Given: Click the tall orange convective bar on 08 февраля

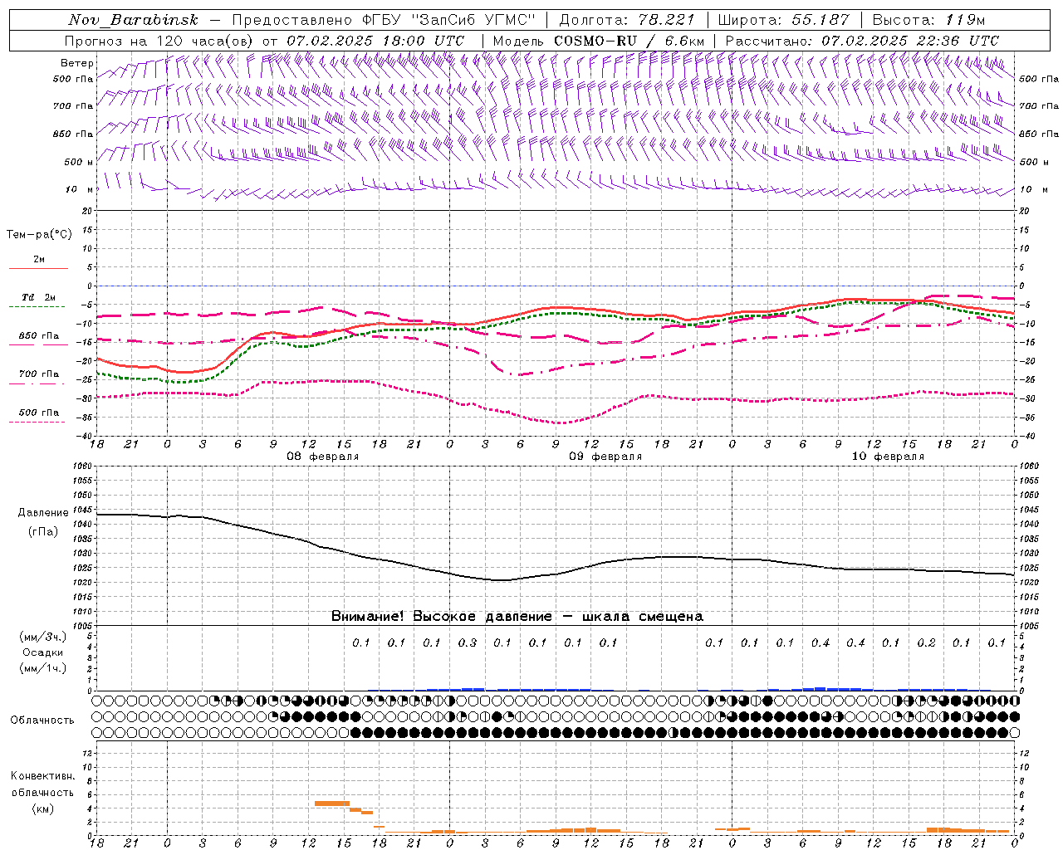Looking at the screenshot, I should [332, 803].
